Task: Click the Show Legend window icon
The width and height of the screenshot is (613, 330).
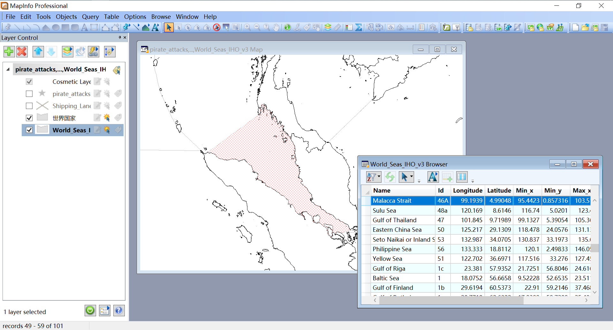Action: (349, 27)
